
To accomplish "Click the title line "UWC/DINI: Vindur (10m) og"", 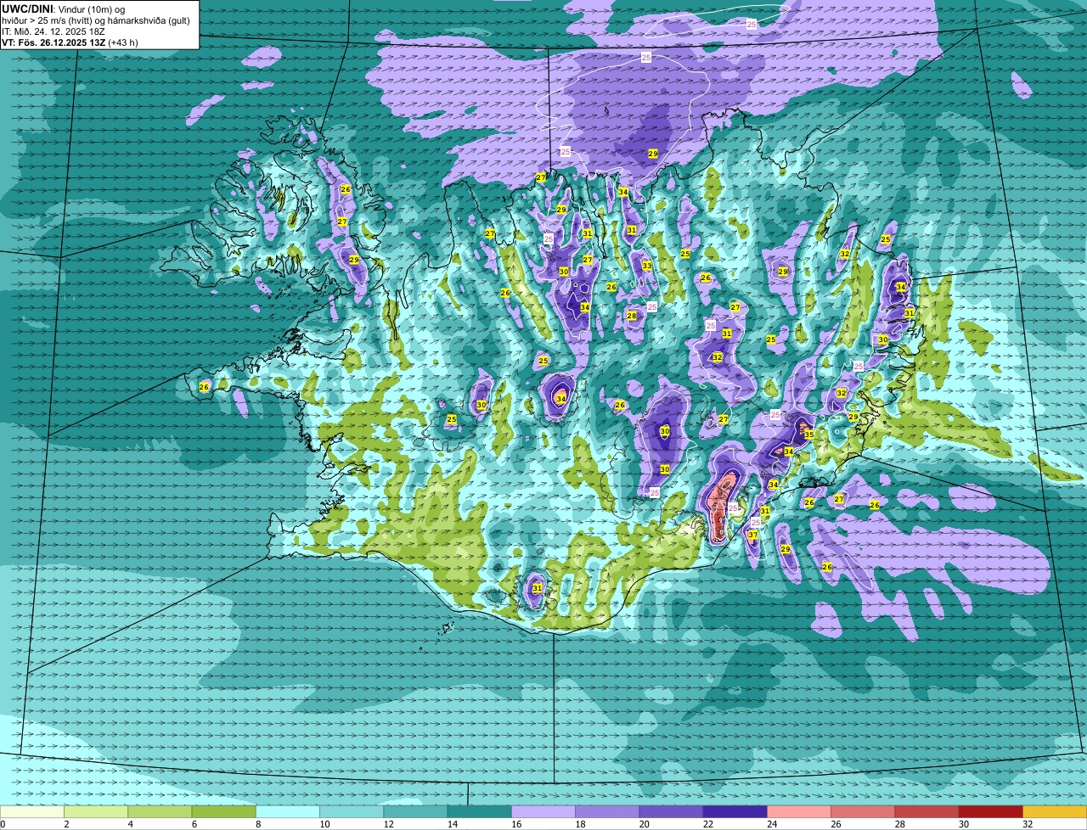I will point(63,8).
